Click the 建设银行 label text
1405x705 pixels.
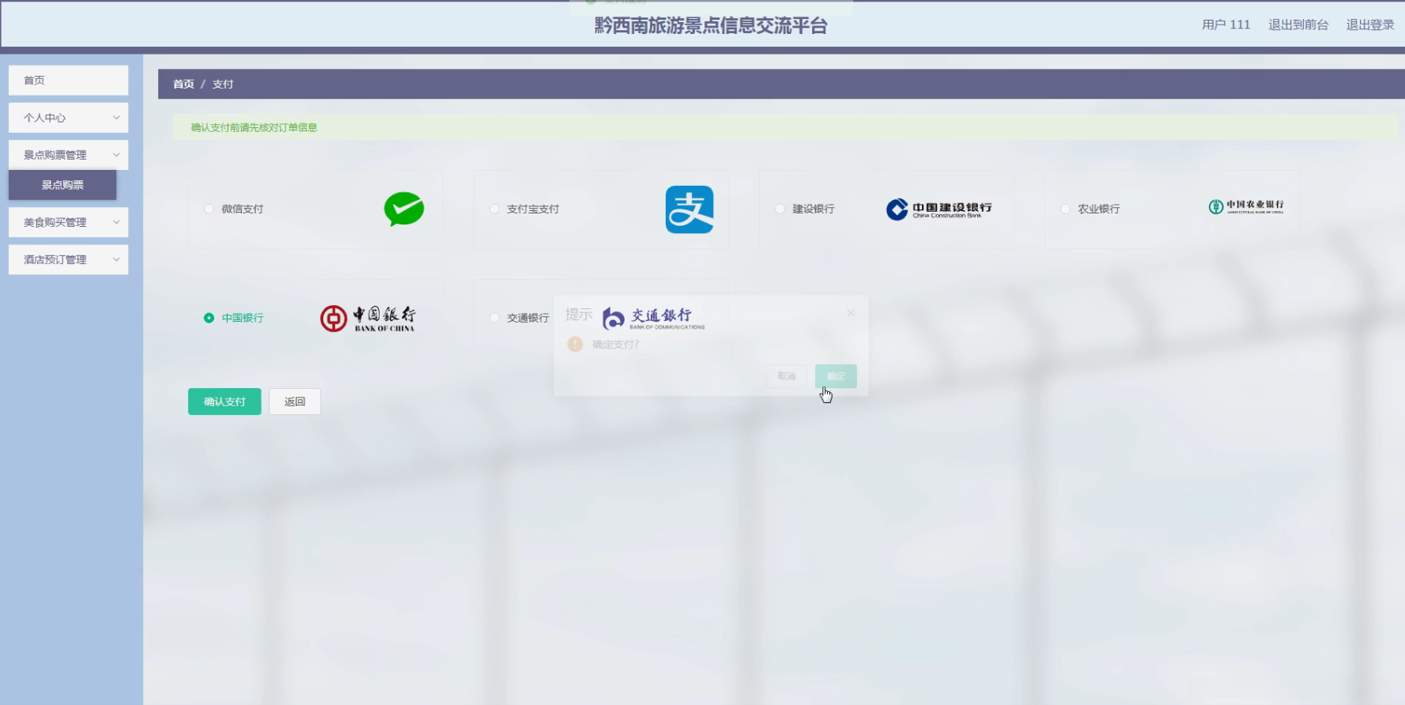(814, 209)
